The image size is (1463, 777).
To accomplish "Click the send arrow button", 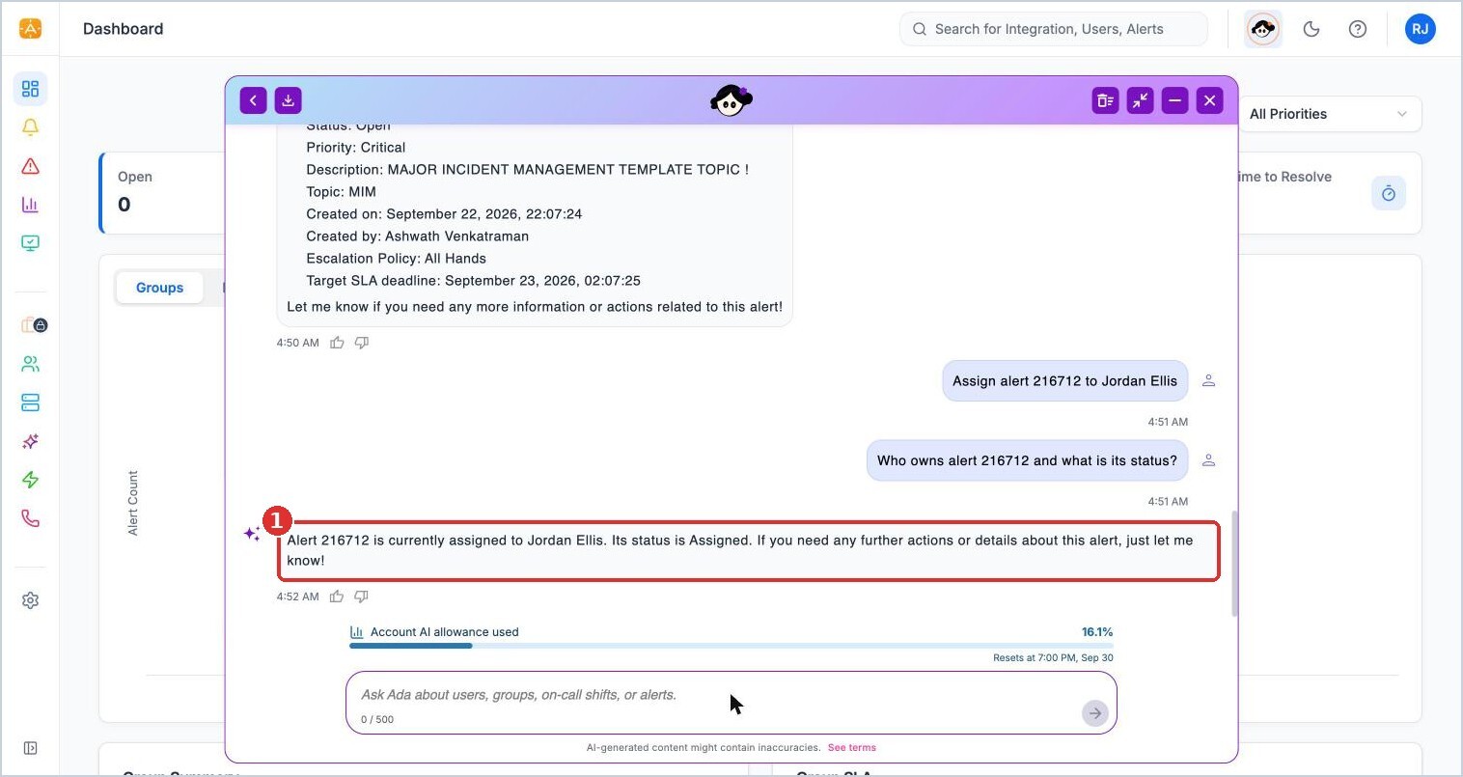I will point(1094,713).
